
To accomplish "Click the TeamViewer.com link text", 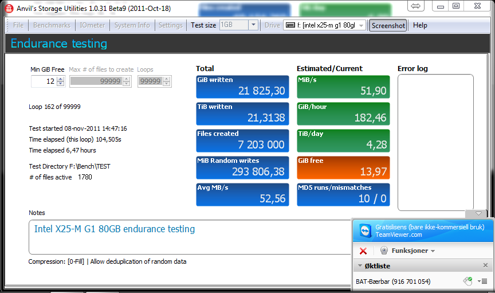I will (x=398, y=235).
